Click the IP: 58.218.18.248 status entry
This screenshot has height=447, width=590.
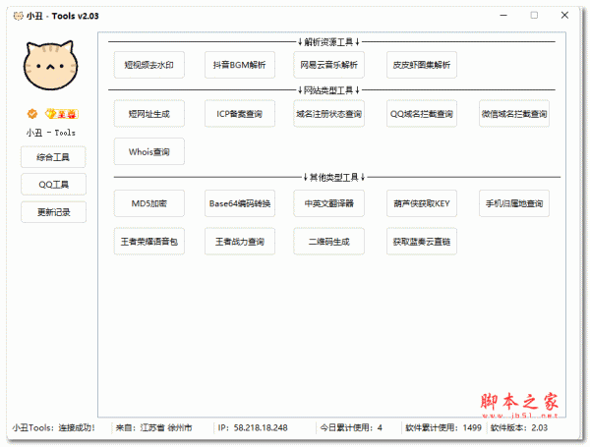click(253, 427)
